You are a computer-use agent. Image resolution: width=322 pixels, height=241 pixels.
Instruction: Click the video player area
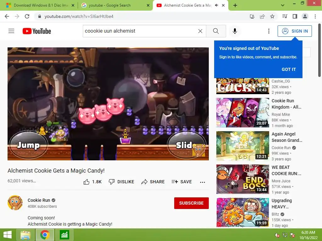[x=108, y=104]
